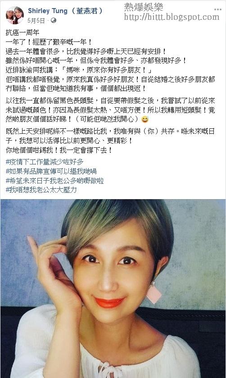Click the paragraph starting 既然上天安排
The height and width of the screenshot is (378, 226).
click(110, 136)
